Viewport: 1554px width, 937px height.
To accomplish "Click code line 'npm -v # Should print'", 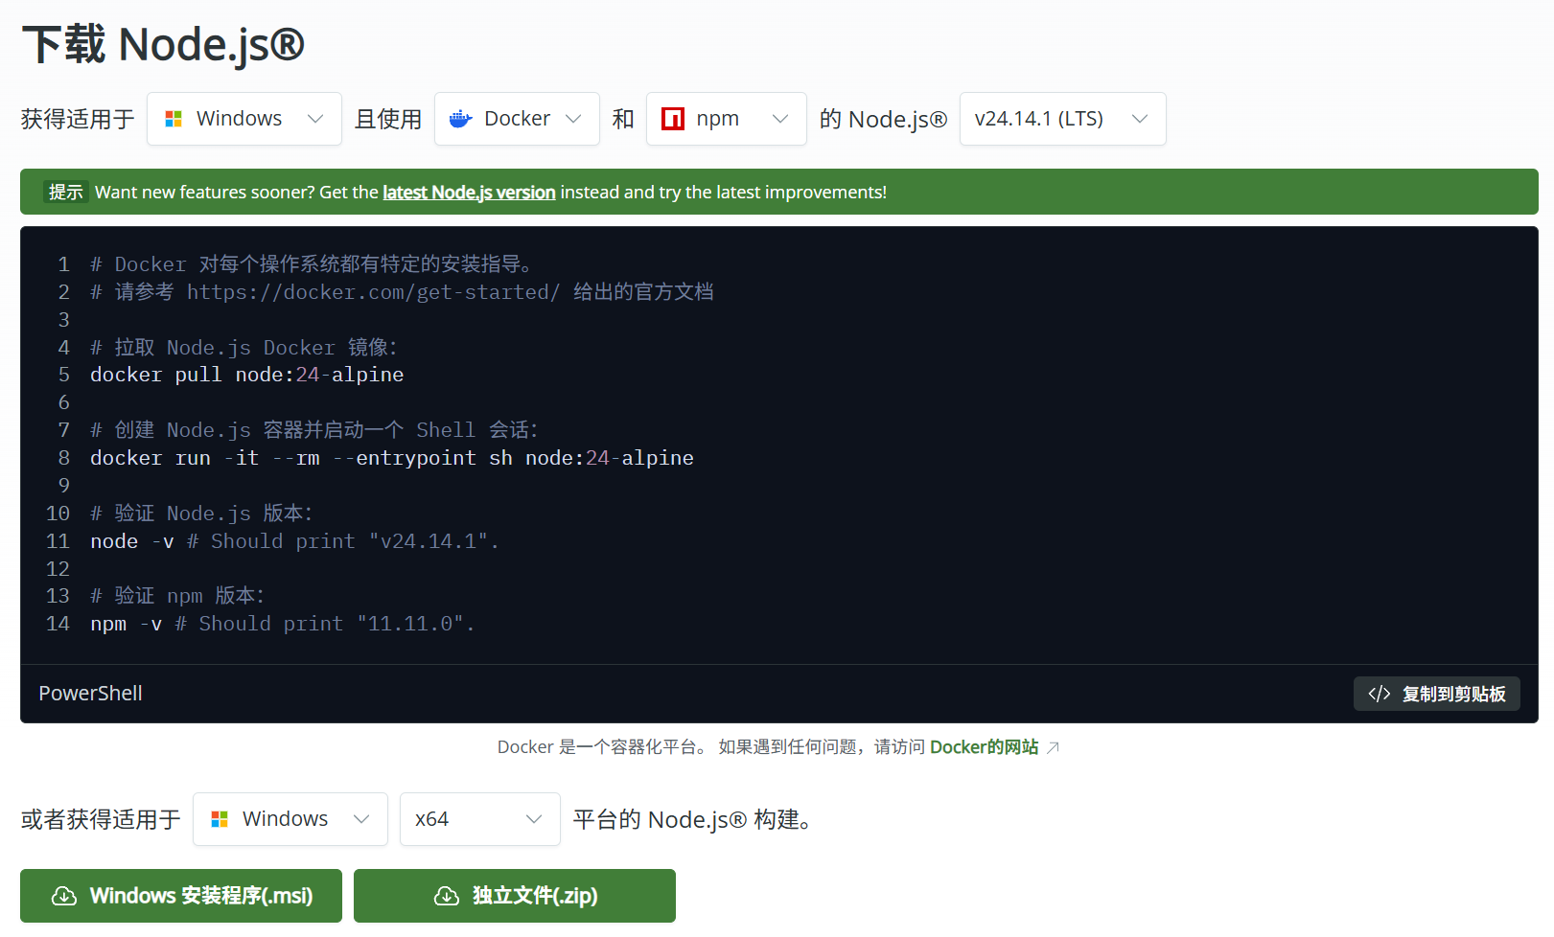I will coord(283,624).
